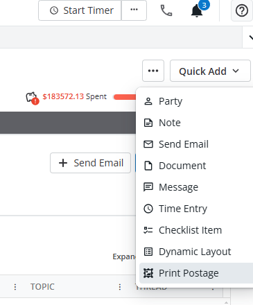
Task: Click the three-dot menu beside Quick Add
Action: click(153, 71)
